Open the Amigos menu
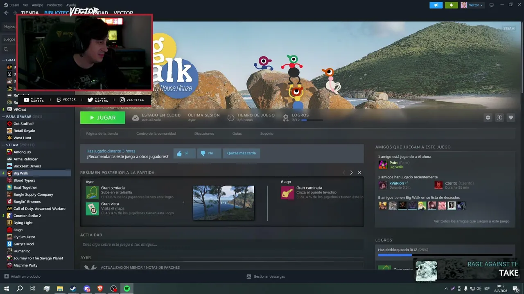This screenshot has height=294, width=524. click(37, 5)
